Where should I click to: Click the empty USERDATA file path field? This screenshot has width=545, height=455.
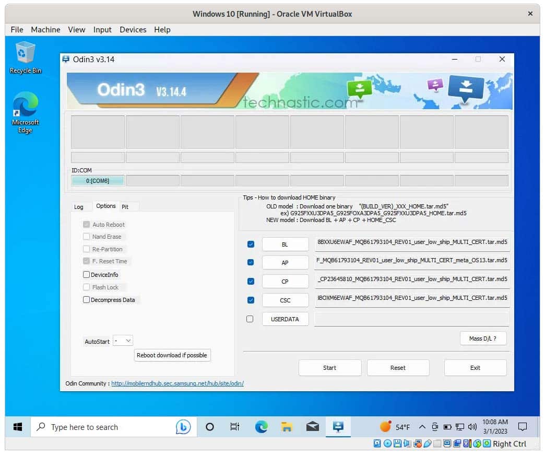click(411, 319)
